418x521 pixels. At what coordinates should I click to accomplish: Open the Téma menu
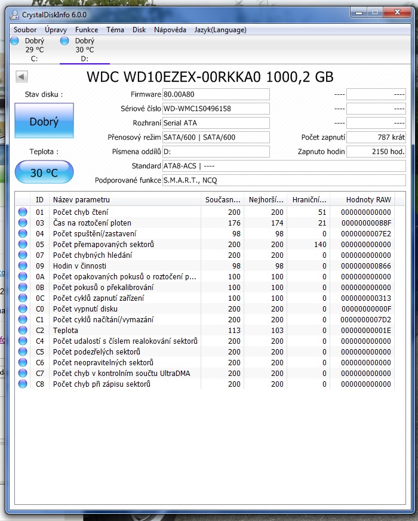tap(115, 30)
